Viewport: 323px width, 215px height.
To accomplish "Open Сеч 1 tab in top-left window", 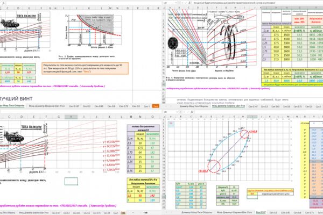I will 146,106.
